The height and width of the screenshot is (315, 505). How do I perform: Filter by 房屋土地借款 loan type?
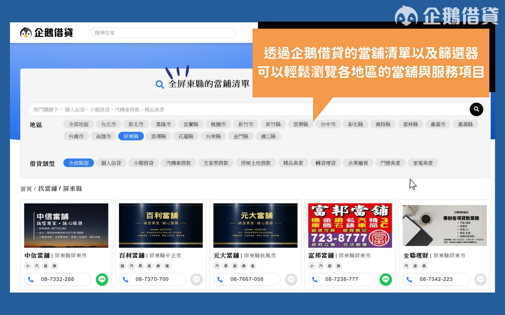256,163
